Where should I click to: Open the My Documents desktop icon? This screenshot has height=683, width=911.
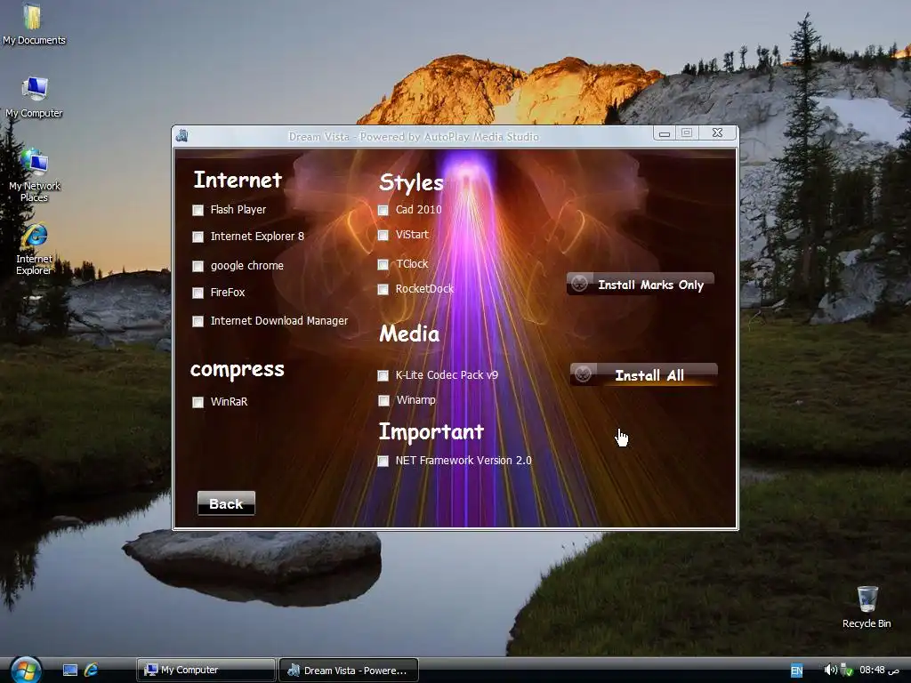34,24
